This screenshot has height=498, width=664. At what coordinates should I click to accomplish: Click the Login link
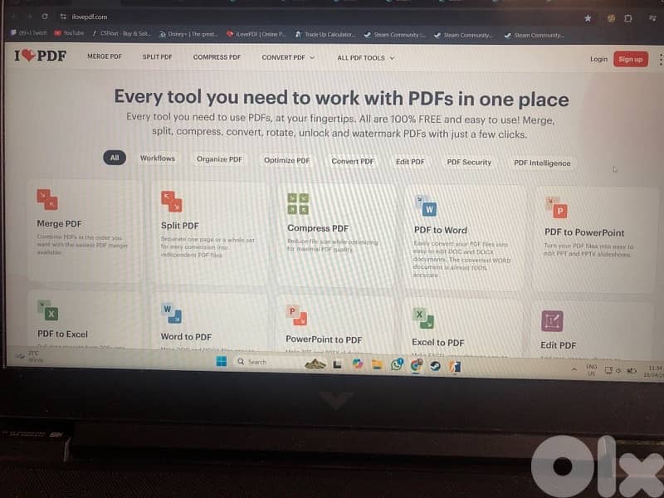pos(598,59)
